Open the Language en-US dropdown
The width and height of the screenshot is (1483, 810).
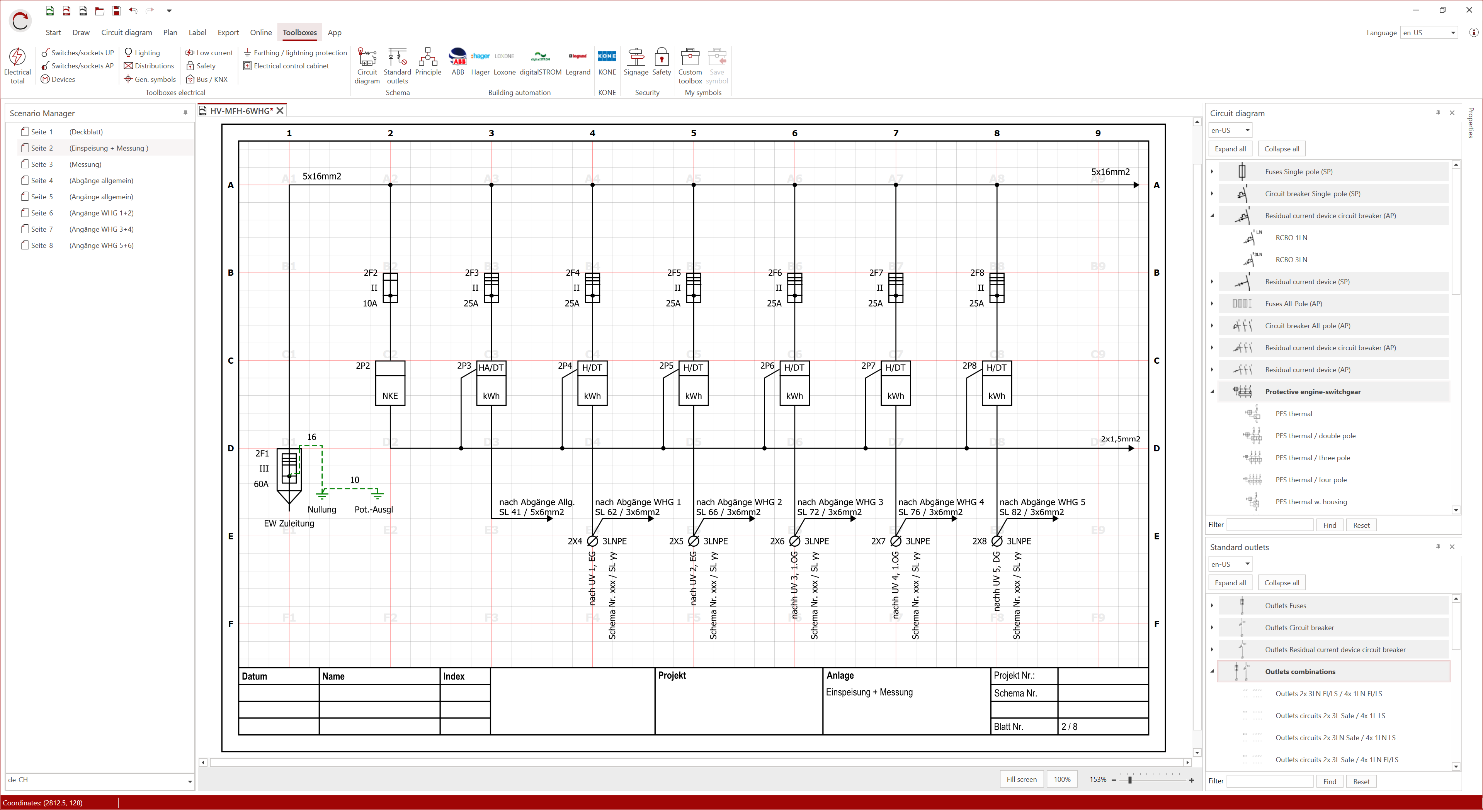[x=1429, y=33]
